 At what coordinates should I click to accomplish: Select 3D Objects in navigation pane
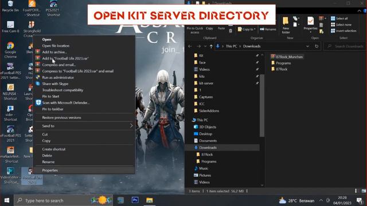pyautogui.click(x=205, y=127)
